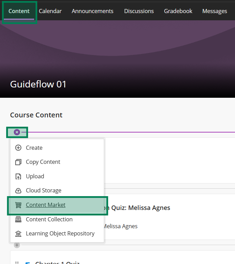Viewport: 235px width, 264px height.
Task: Click the Cloud Storage cloud icon
Action: [18, 191]
